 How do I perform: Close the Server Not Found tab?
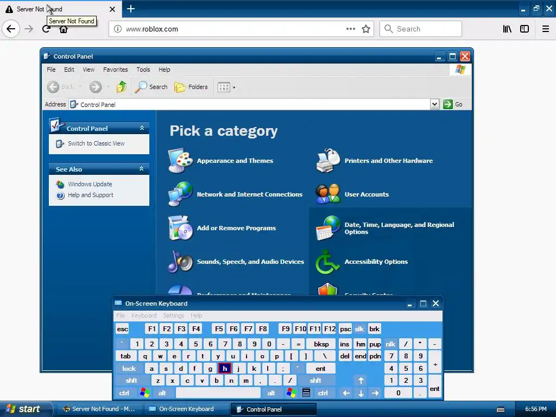(x=112, y=9)
